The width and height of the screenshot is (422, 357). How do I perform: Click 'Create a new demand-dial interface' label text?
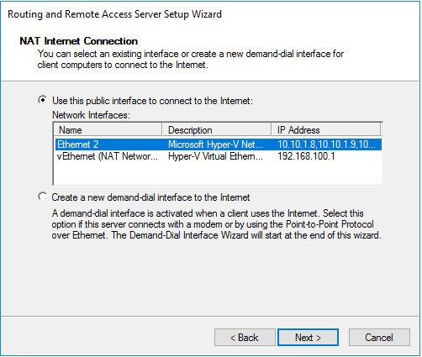pyautogui.click(x=150, y=197)
